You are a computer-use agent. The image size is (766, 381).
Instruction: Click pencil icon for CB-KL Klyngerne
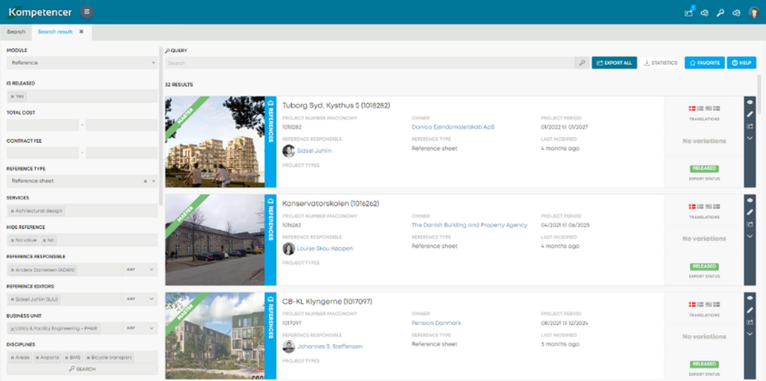[x=750, y=310]
